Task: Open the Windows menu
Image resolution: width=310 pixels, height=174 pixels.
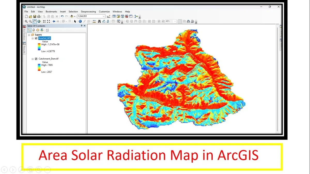Action: (117, 12)
